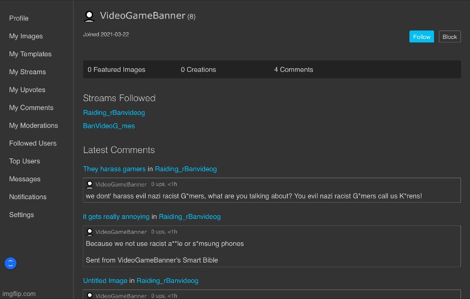This screenshot has width=470, height=299.
Task: Open My Streams from the sidebar
Action: 27,72
